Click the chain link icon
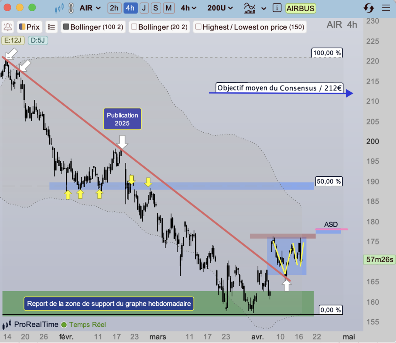396x343 pixels. [x=70, y=8]
